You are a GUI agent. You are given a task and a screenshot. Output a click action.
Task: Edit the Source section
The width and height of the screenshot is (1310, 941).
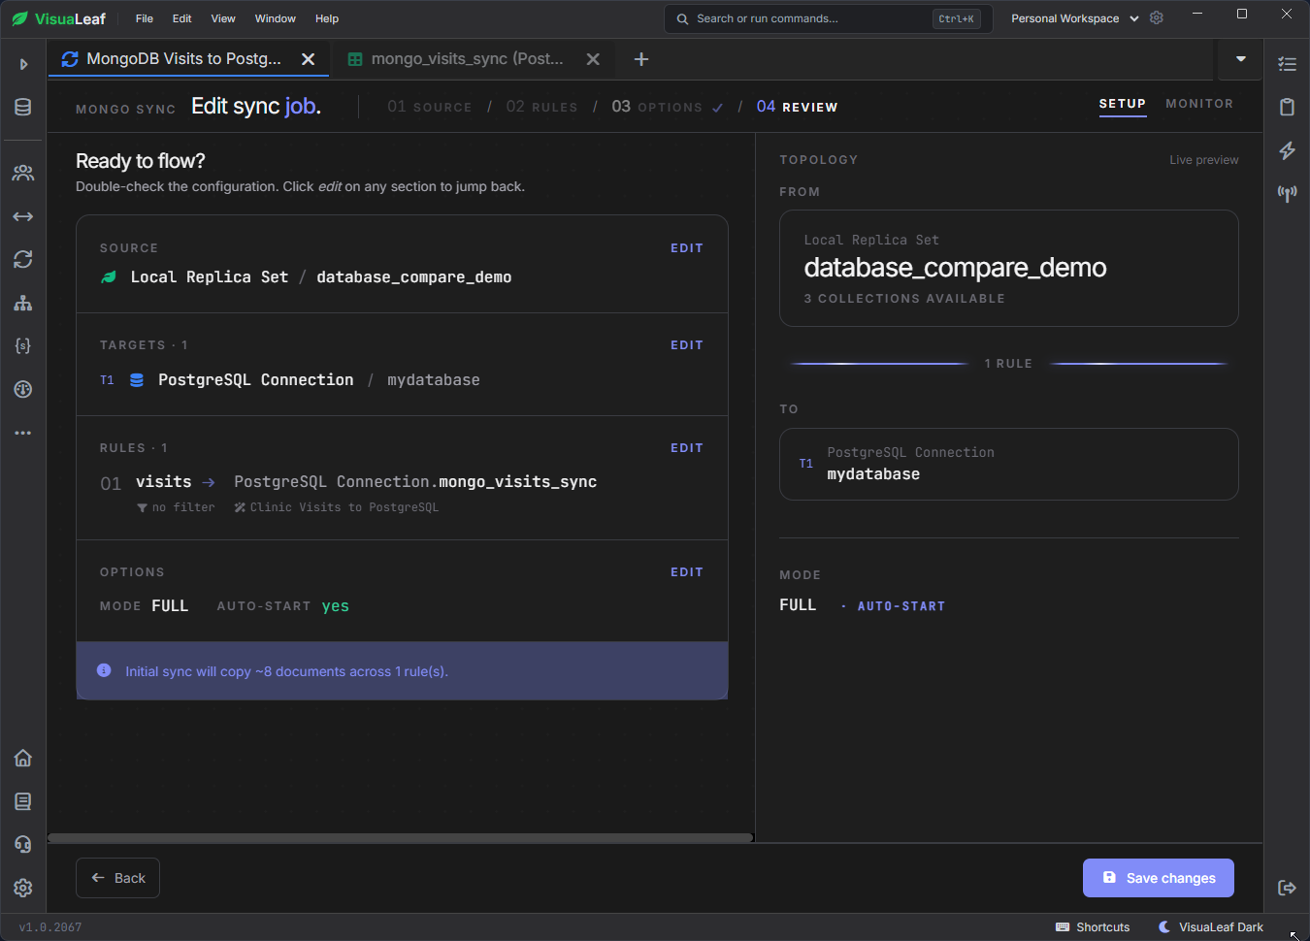[687, 248]
